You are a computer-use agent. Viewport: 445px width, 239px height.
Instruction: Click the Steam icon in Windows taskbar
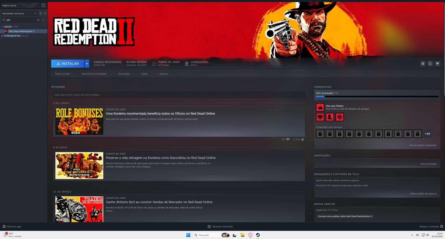[x=258, y=235]
